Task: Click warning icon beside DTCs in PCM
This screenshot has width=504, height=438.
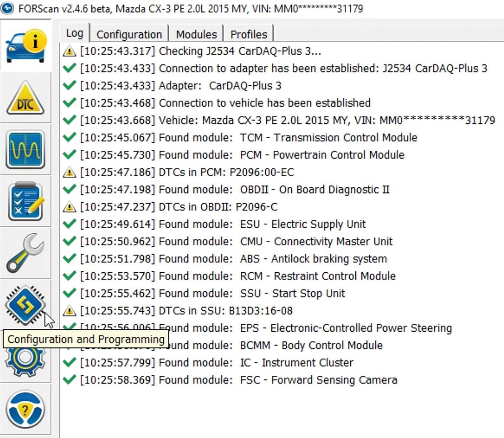Action: point(69,172)
